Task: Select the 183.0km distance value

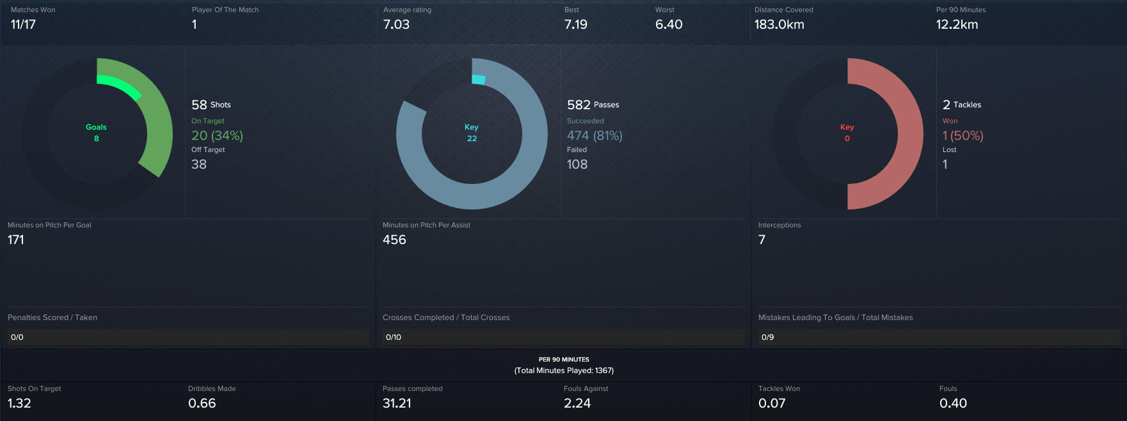Action: pyautogui.click(x=779, y=24)
